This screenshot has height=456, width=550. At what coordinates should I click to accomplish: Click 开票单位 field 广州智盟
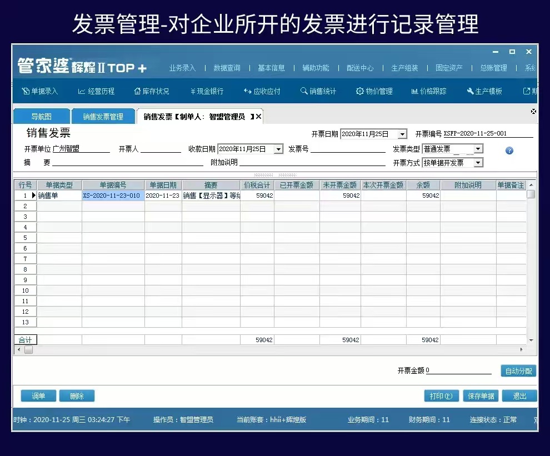[x=81, y=149]
